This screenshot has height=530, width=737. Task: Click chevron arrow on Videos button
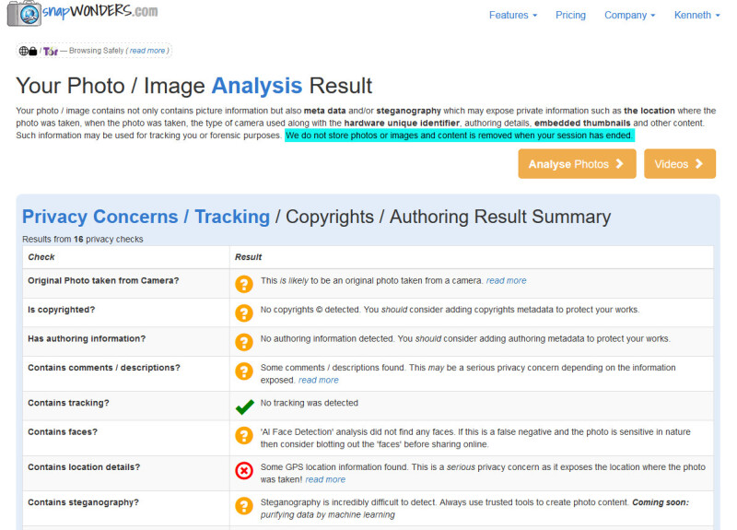[x=699, y=164]
